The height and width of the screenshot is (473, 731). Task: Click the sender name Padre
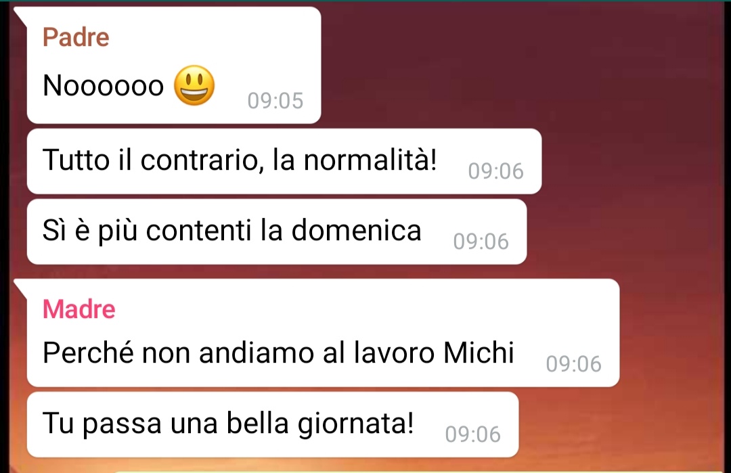[76, 37]
